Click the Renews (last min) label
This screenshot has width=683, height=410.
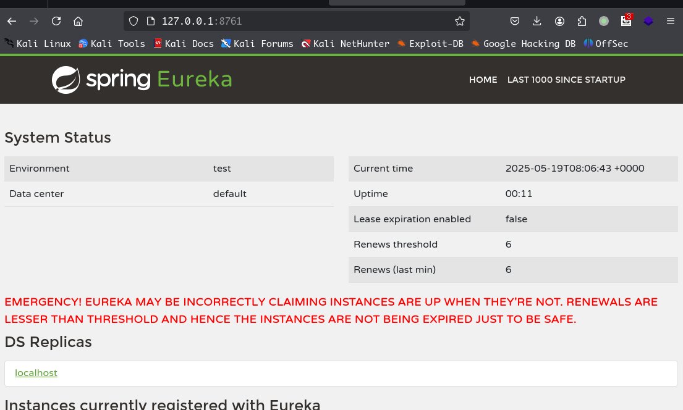[394, 269]
